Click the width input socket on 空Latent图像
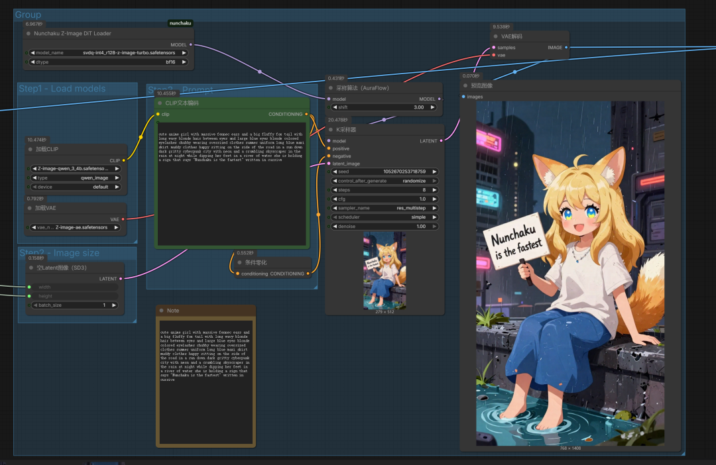Screen dimensions: 716x465 click(x=29, y=287)
